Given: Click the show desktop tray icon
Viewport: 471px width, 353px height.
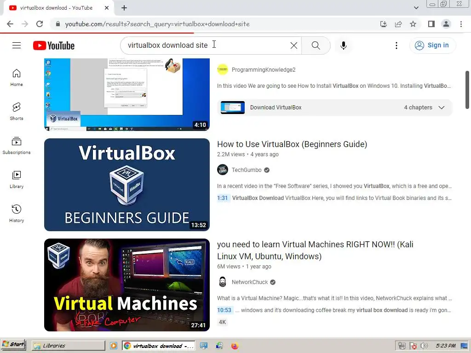Looking at the screenshot, I should (x=464, y=346).
